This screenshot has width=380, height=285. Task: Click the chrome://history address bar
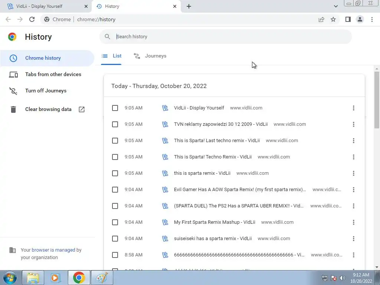[x=179, y=19]
